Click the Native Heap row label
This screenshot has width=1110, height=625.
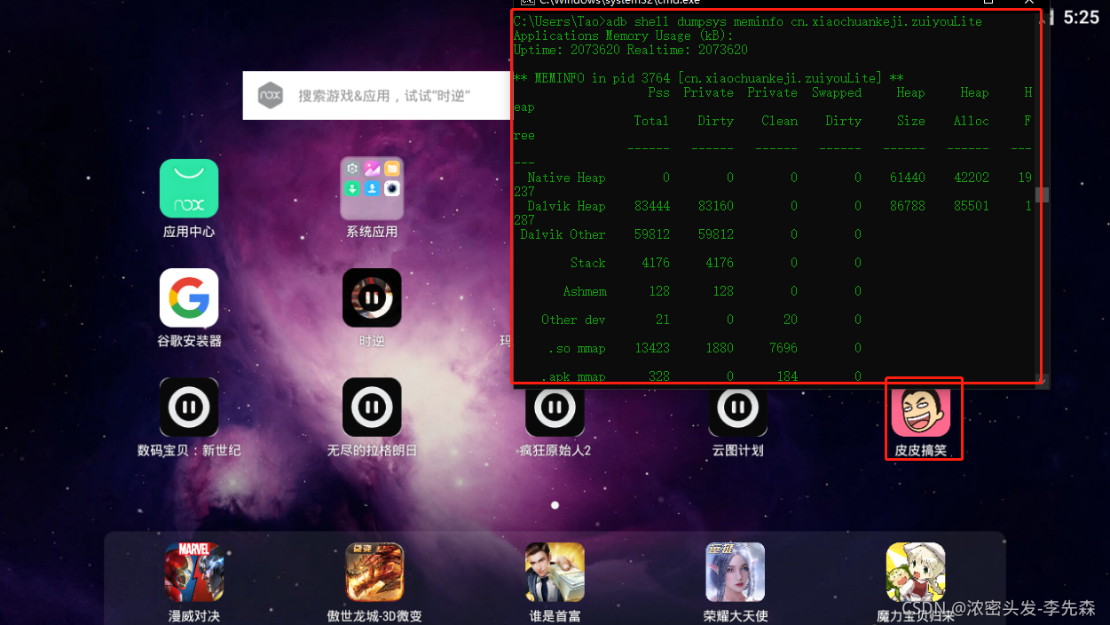[x=566, y=178]
